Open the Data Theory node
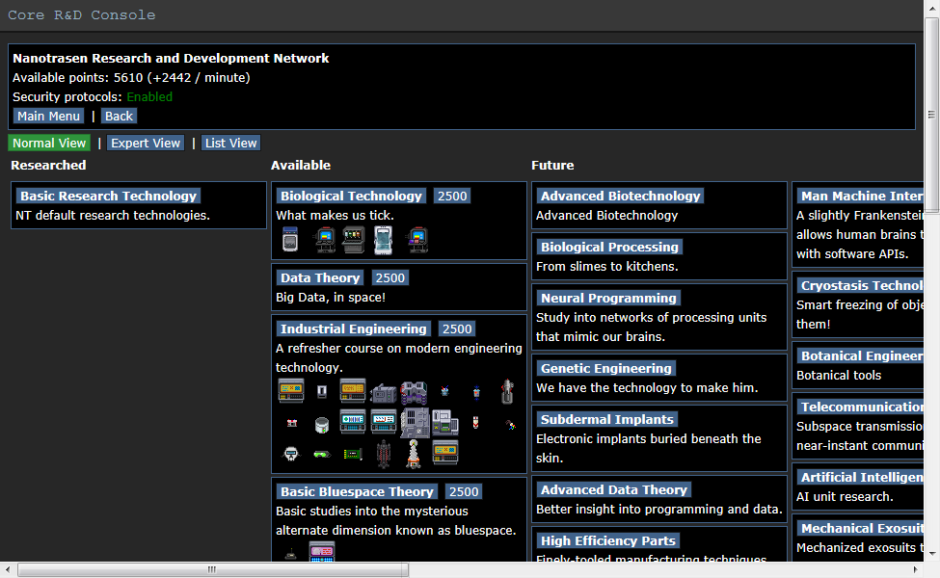940x578 pixels. [320, 277]
